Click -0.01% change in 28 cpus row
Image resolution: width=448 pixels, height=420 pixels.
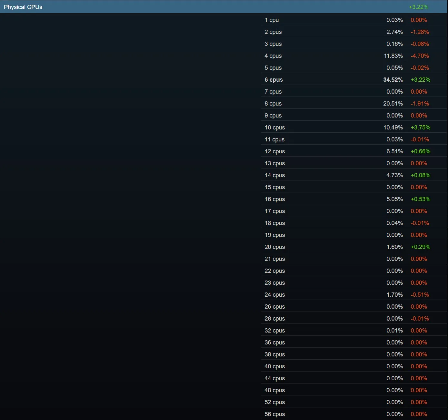pyautogui.click(x=420, y=319)
